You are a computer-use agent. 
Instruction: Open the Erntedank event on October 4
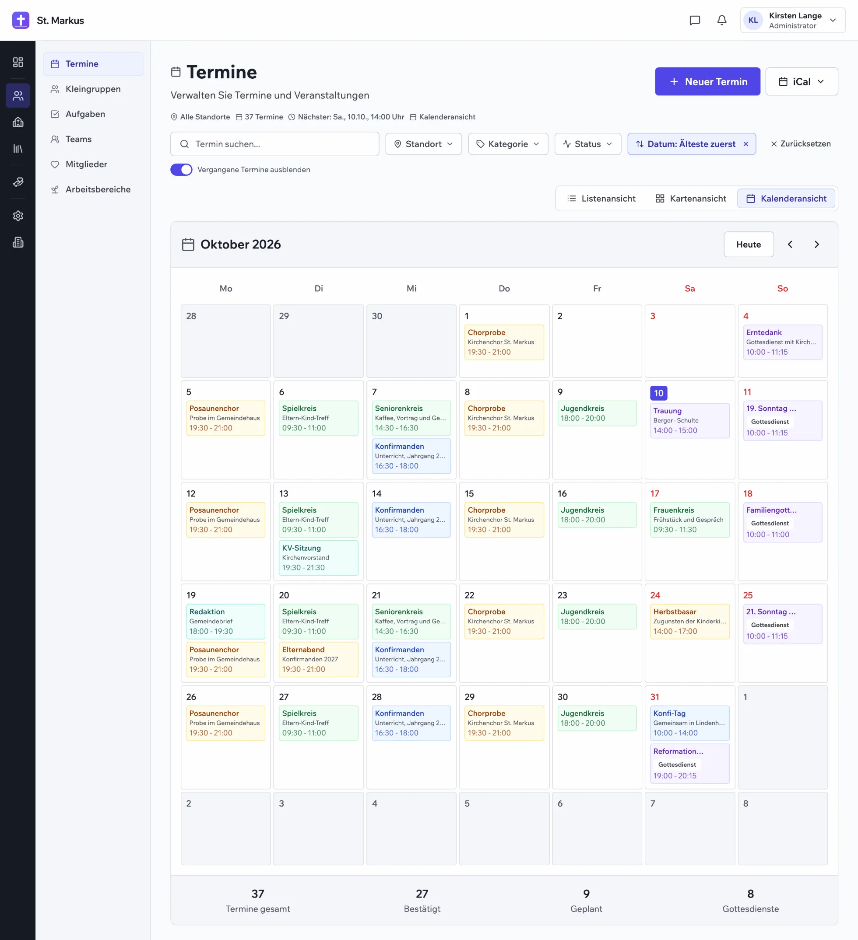point(782,342)
